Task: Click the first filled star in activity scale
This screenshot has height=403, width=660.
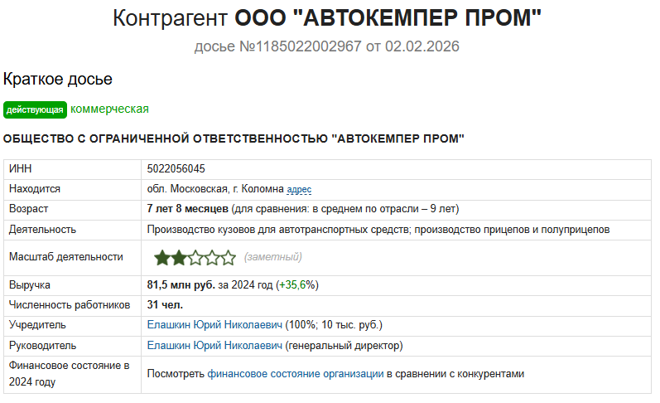Action: pos(162,258)
